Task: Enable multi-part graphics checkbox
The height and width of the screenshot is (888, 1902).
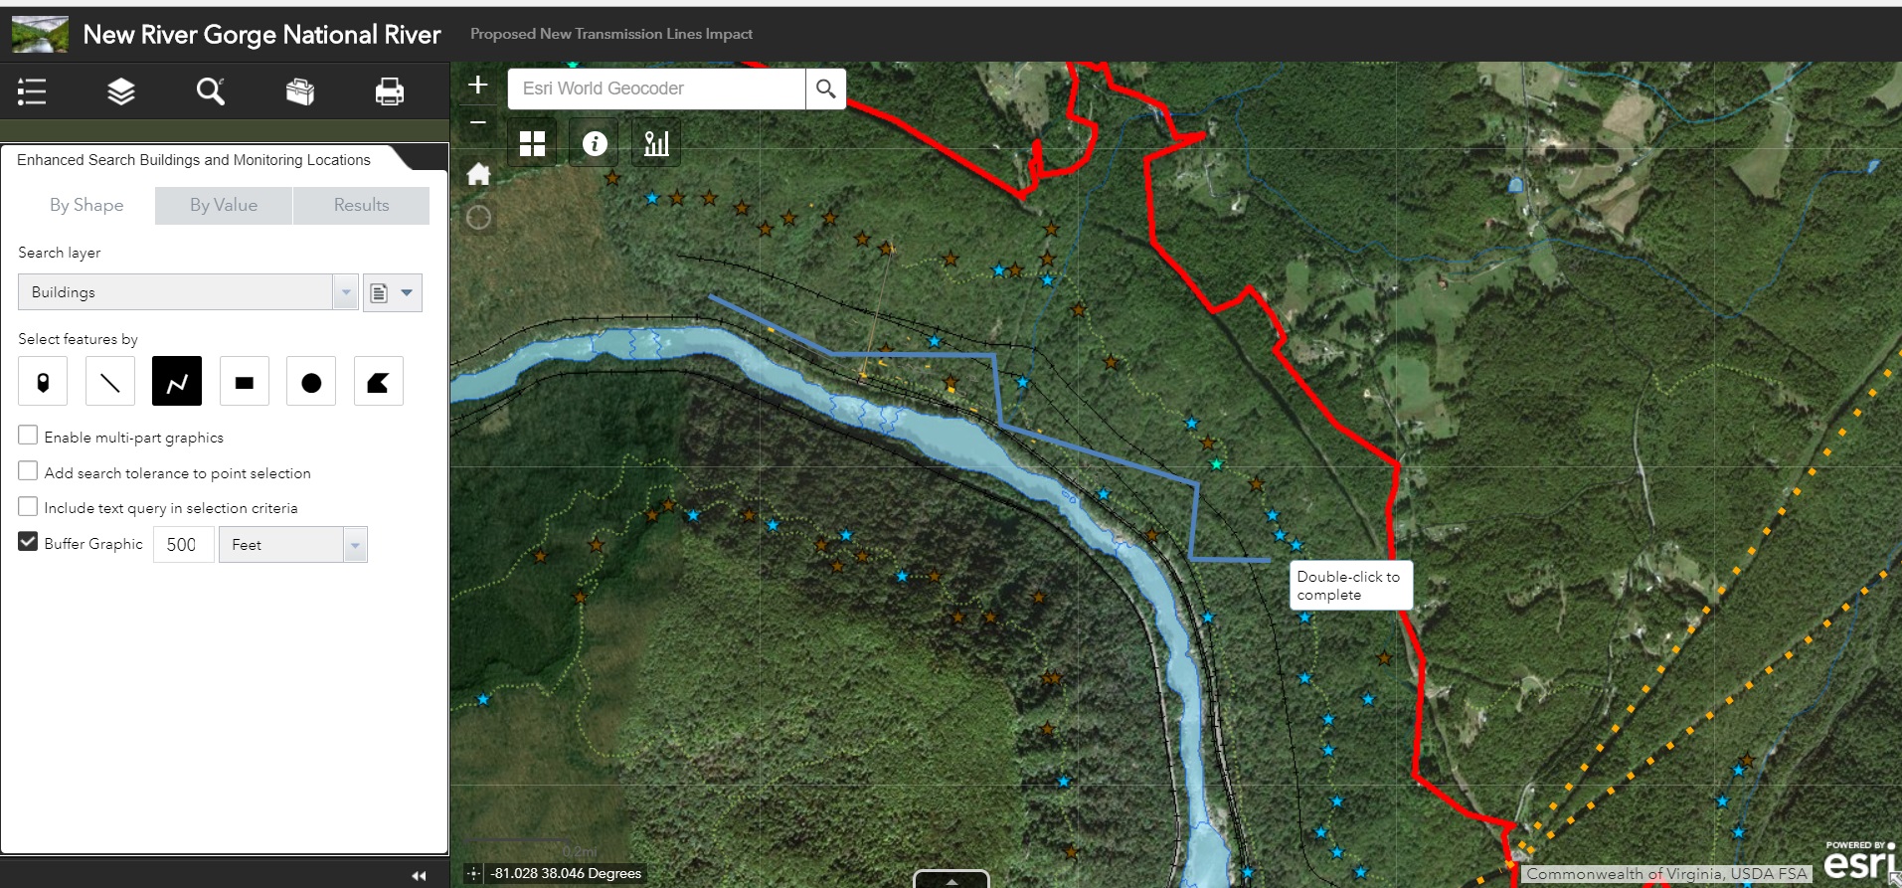Action: pyautogui.click(x=29, y=436)
